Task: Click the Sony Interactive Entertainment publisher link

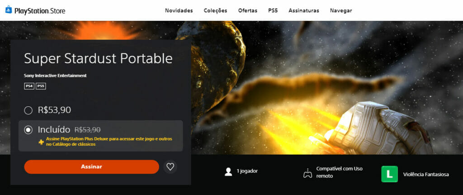Action: [55, 76]
